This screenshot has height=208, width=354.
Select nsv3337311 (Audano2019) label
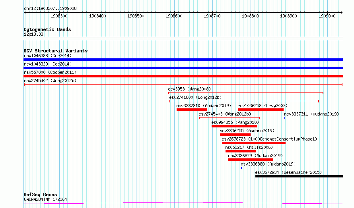pyautogui.click(x=311, y=114)
